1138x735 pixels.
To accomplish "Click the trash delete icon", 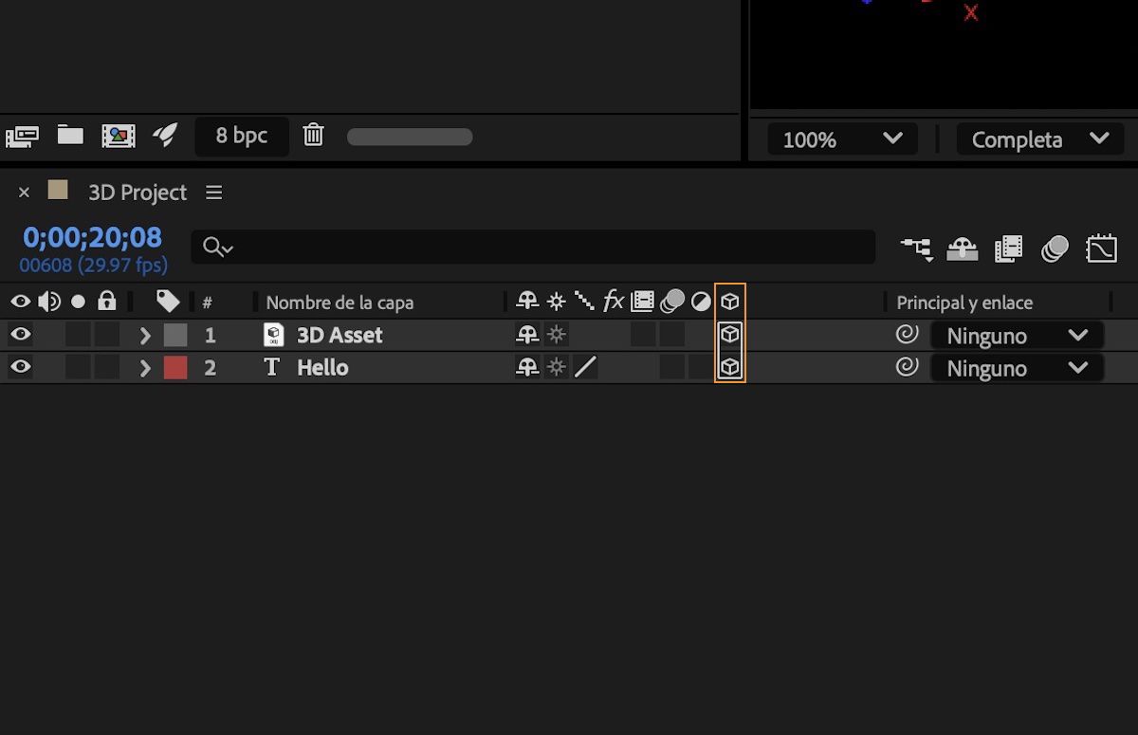I will point(313,136).
